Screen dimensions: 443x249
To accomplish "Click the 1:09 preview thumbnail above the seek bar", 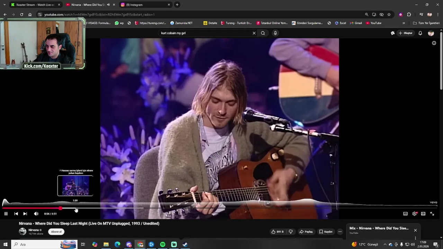I will (75, 186).
